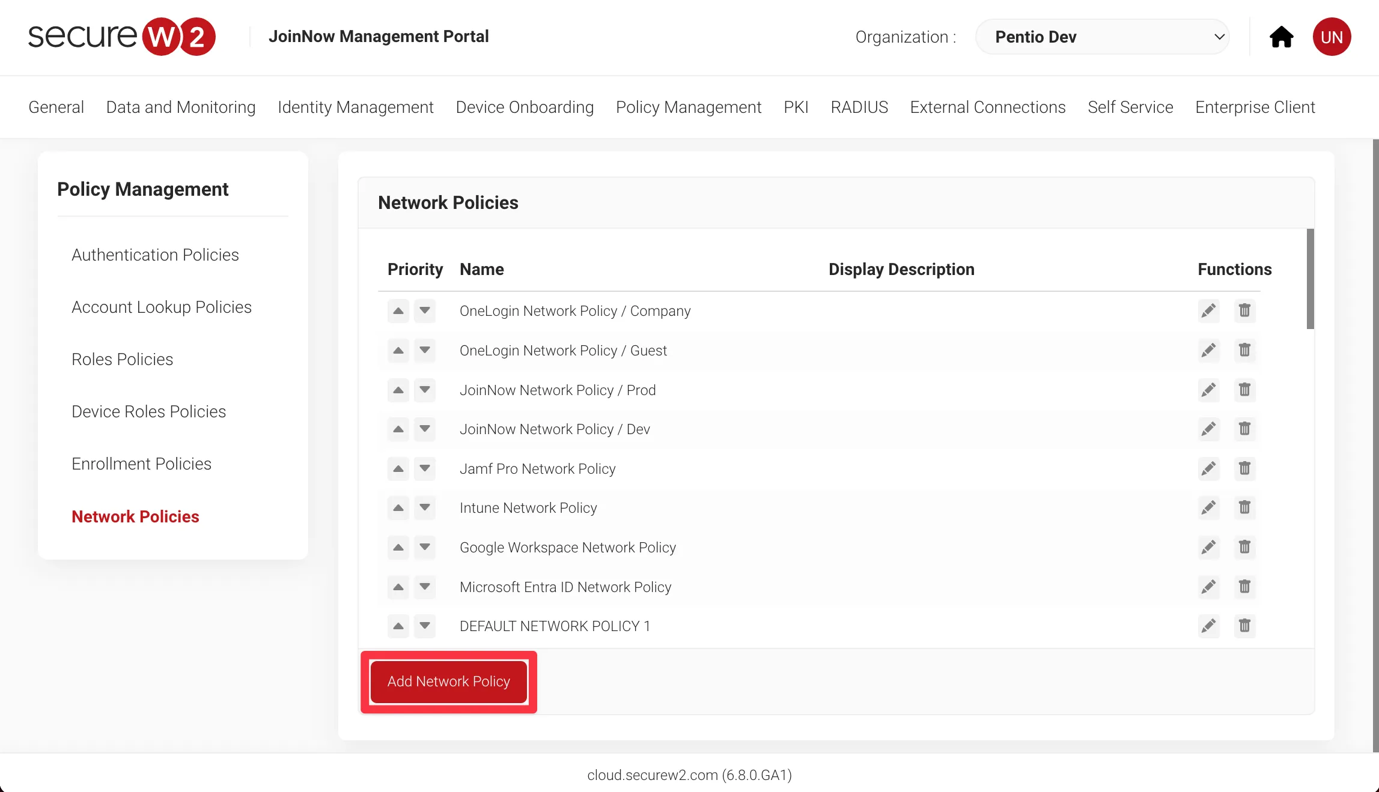
Task: Open the Organization dropdown showing Pentio Dev
Action: (x=1102, y=37)
